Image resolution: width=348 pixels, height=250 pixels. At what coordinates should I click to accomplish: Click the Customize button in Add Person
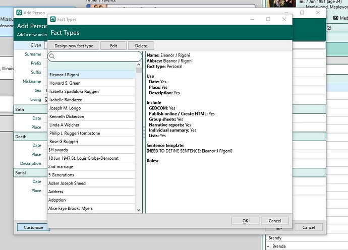pyautogui.click(x=33, y=227)
